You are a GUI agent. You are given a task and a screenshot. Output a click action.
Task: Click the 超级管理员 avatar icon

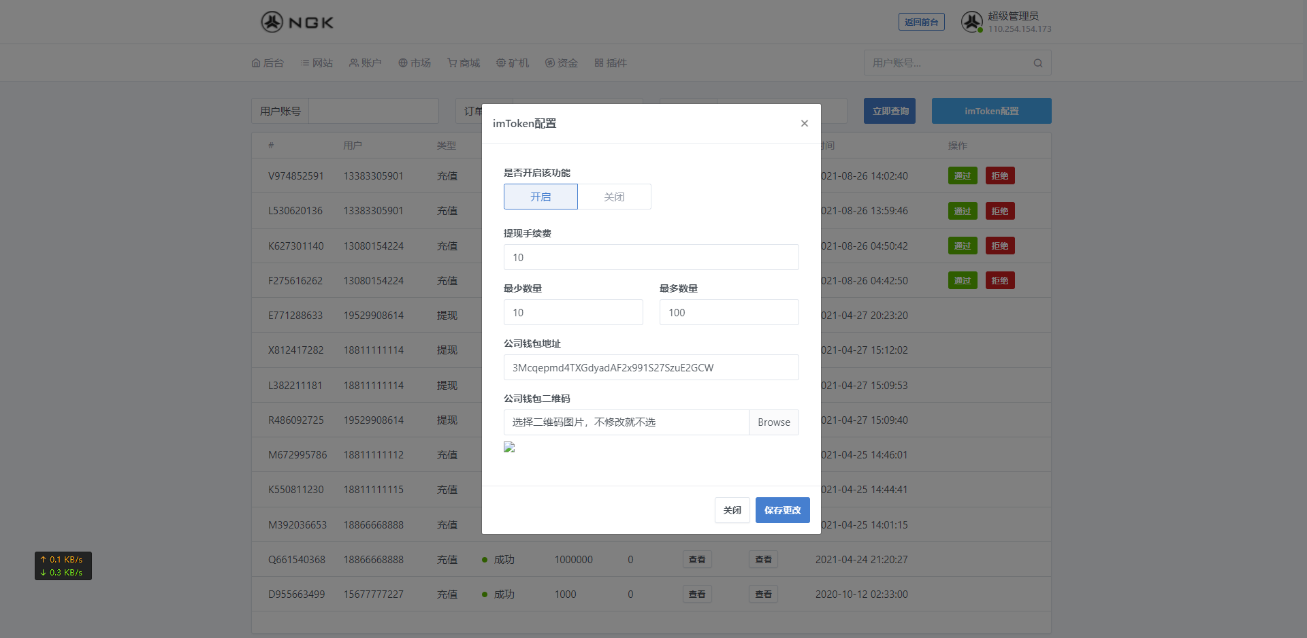(971, 22)
